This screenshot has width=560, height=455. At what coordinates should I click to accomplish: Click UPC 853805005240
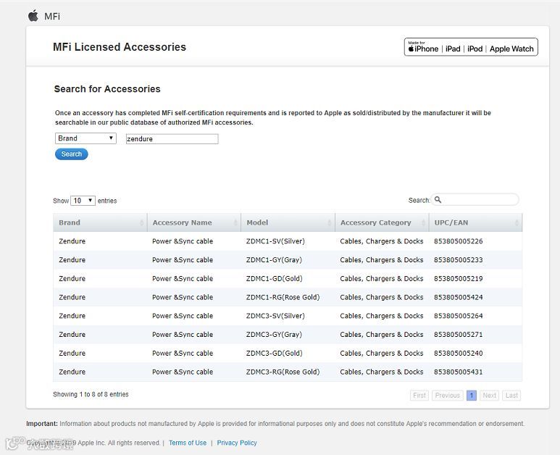(458, 354)
